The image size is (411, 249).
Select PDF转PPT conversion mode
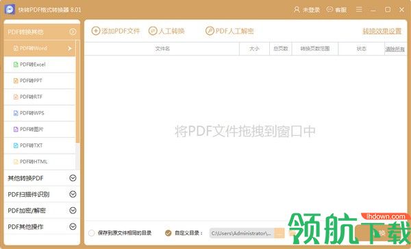pos(40,81)
